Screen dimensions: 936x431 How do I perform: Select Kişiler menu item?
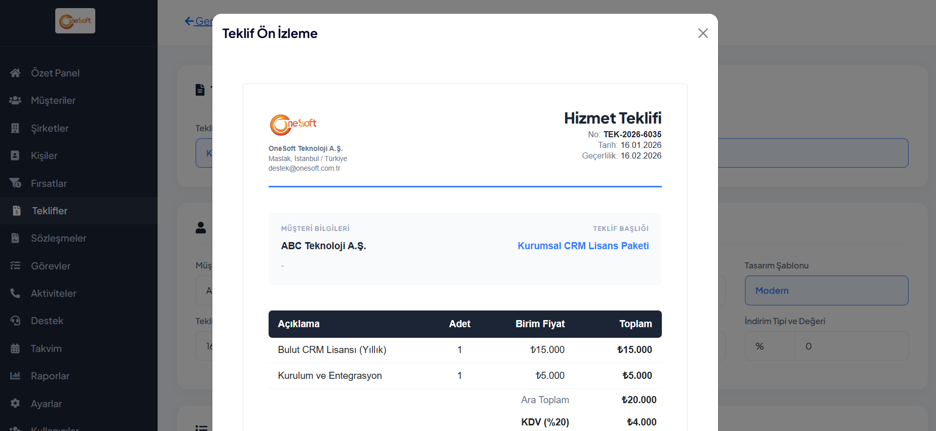coord(79,155)
